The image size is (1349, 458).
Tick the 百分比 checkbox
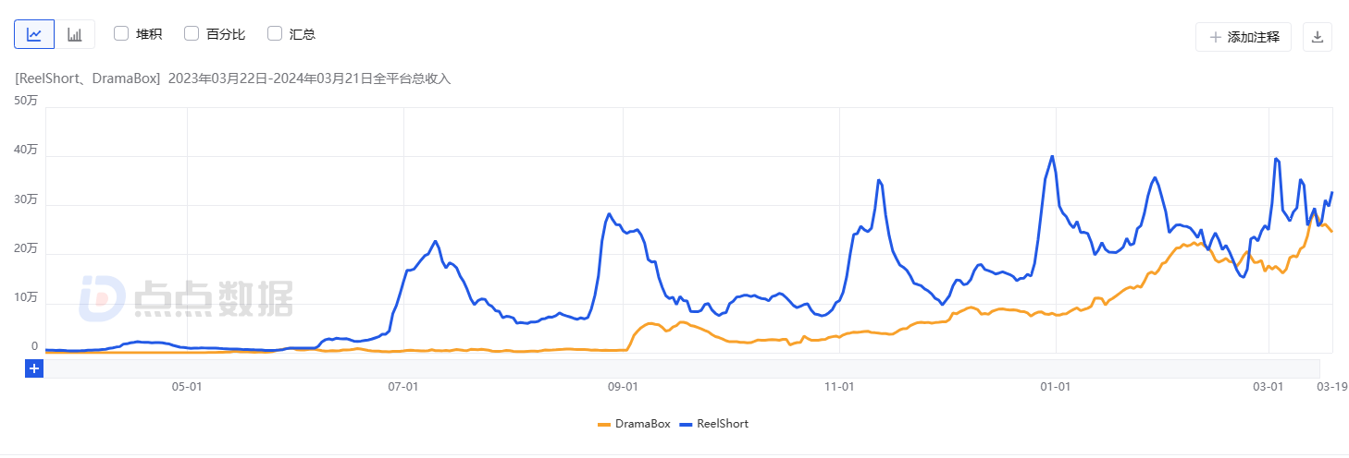pyautogui.click(x=192, y=34)
